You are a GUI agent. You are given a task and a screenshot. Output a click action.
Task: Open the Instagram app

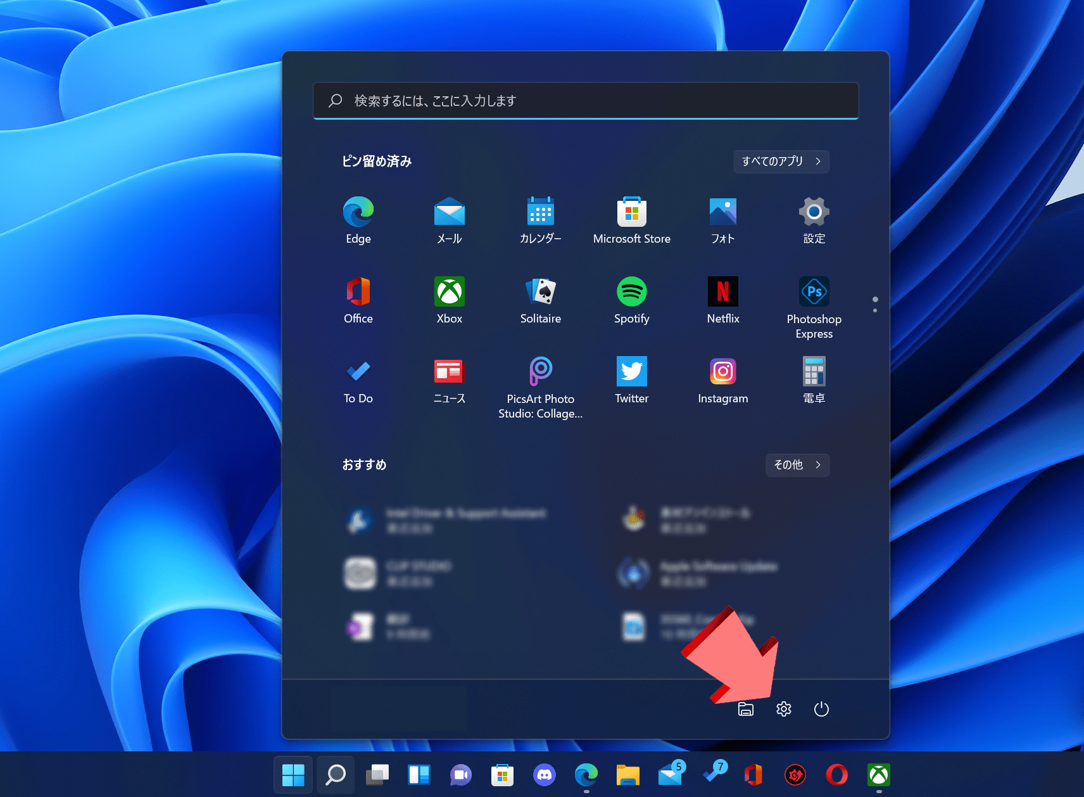tap(723, 380)
